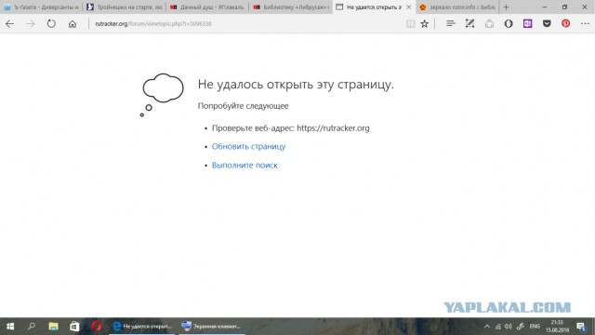Switch to the зеркало rutor.info tab
The height and width of the screenshot is (335, 595).
(x=457, y=7)
